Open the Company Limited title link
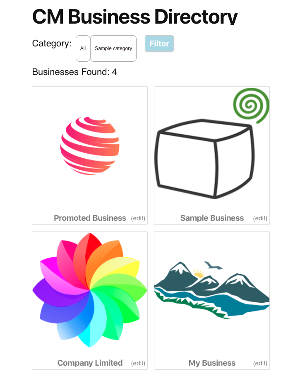This screenshot has width=293, height=381. pyautogui.click(x=90, y=363)
